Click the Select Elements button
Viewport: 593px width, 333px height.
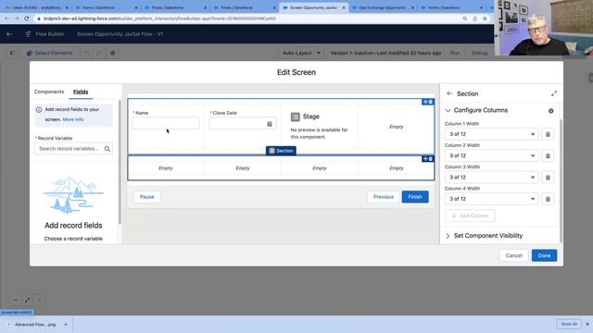49,54
